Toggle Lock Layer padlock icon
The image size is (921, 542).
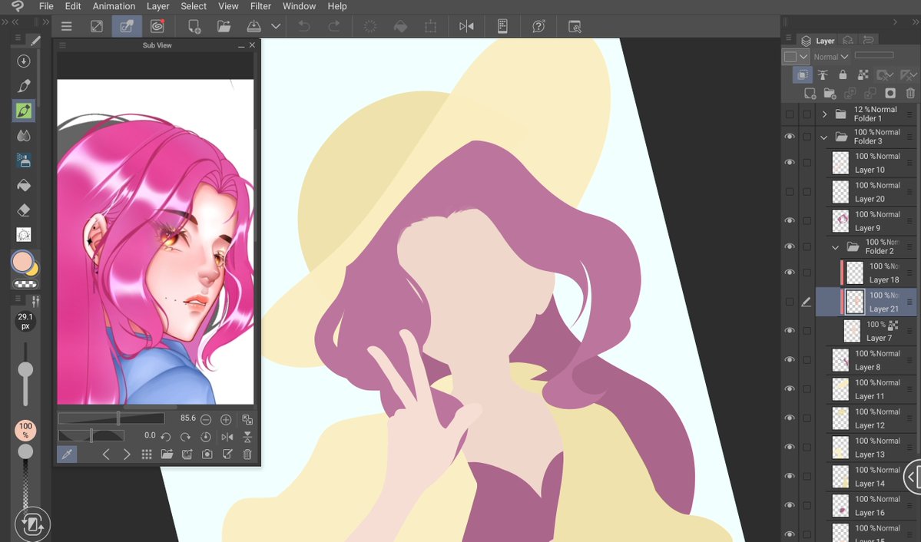843,74
